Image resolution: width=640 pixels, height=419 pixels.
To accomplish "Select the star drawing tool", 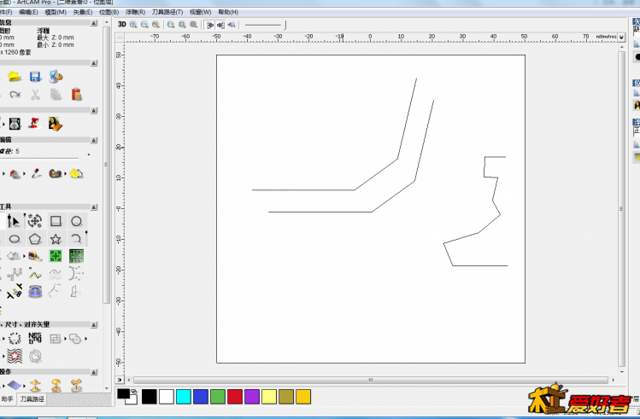I will tap(56, 239).
